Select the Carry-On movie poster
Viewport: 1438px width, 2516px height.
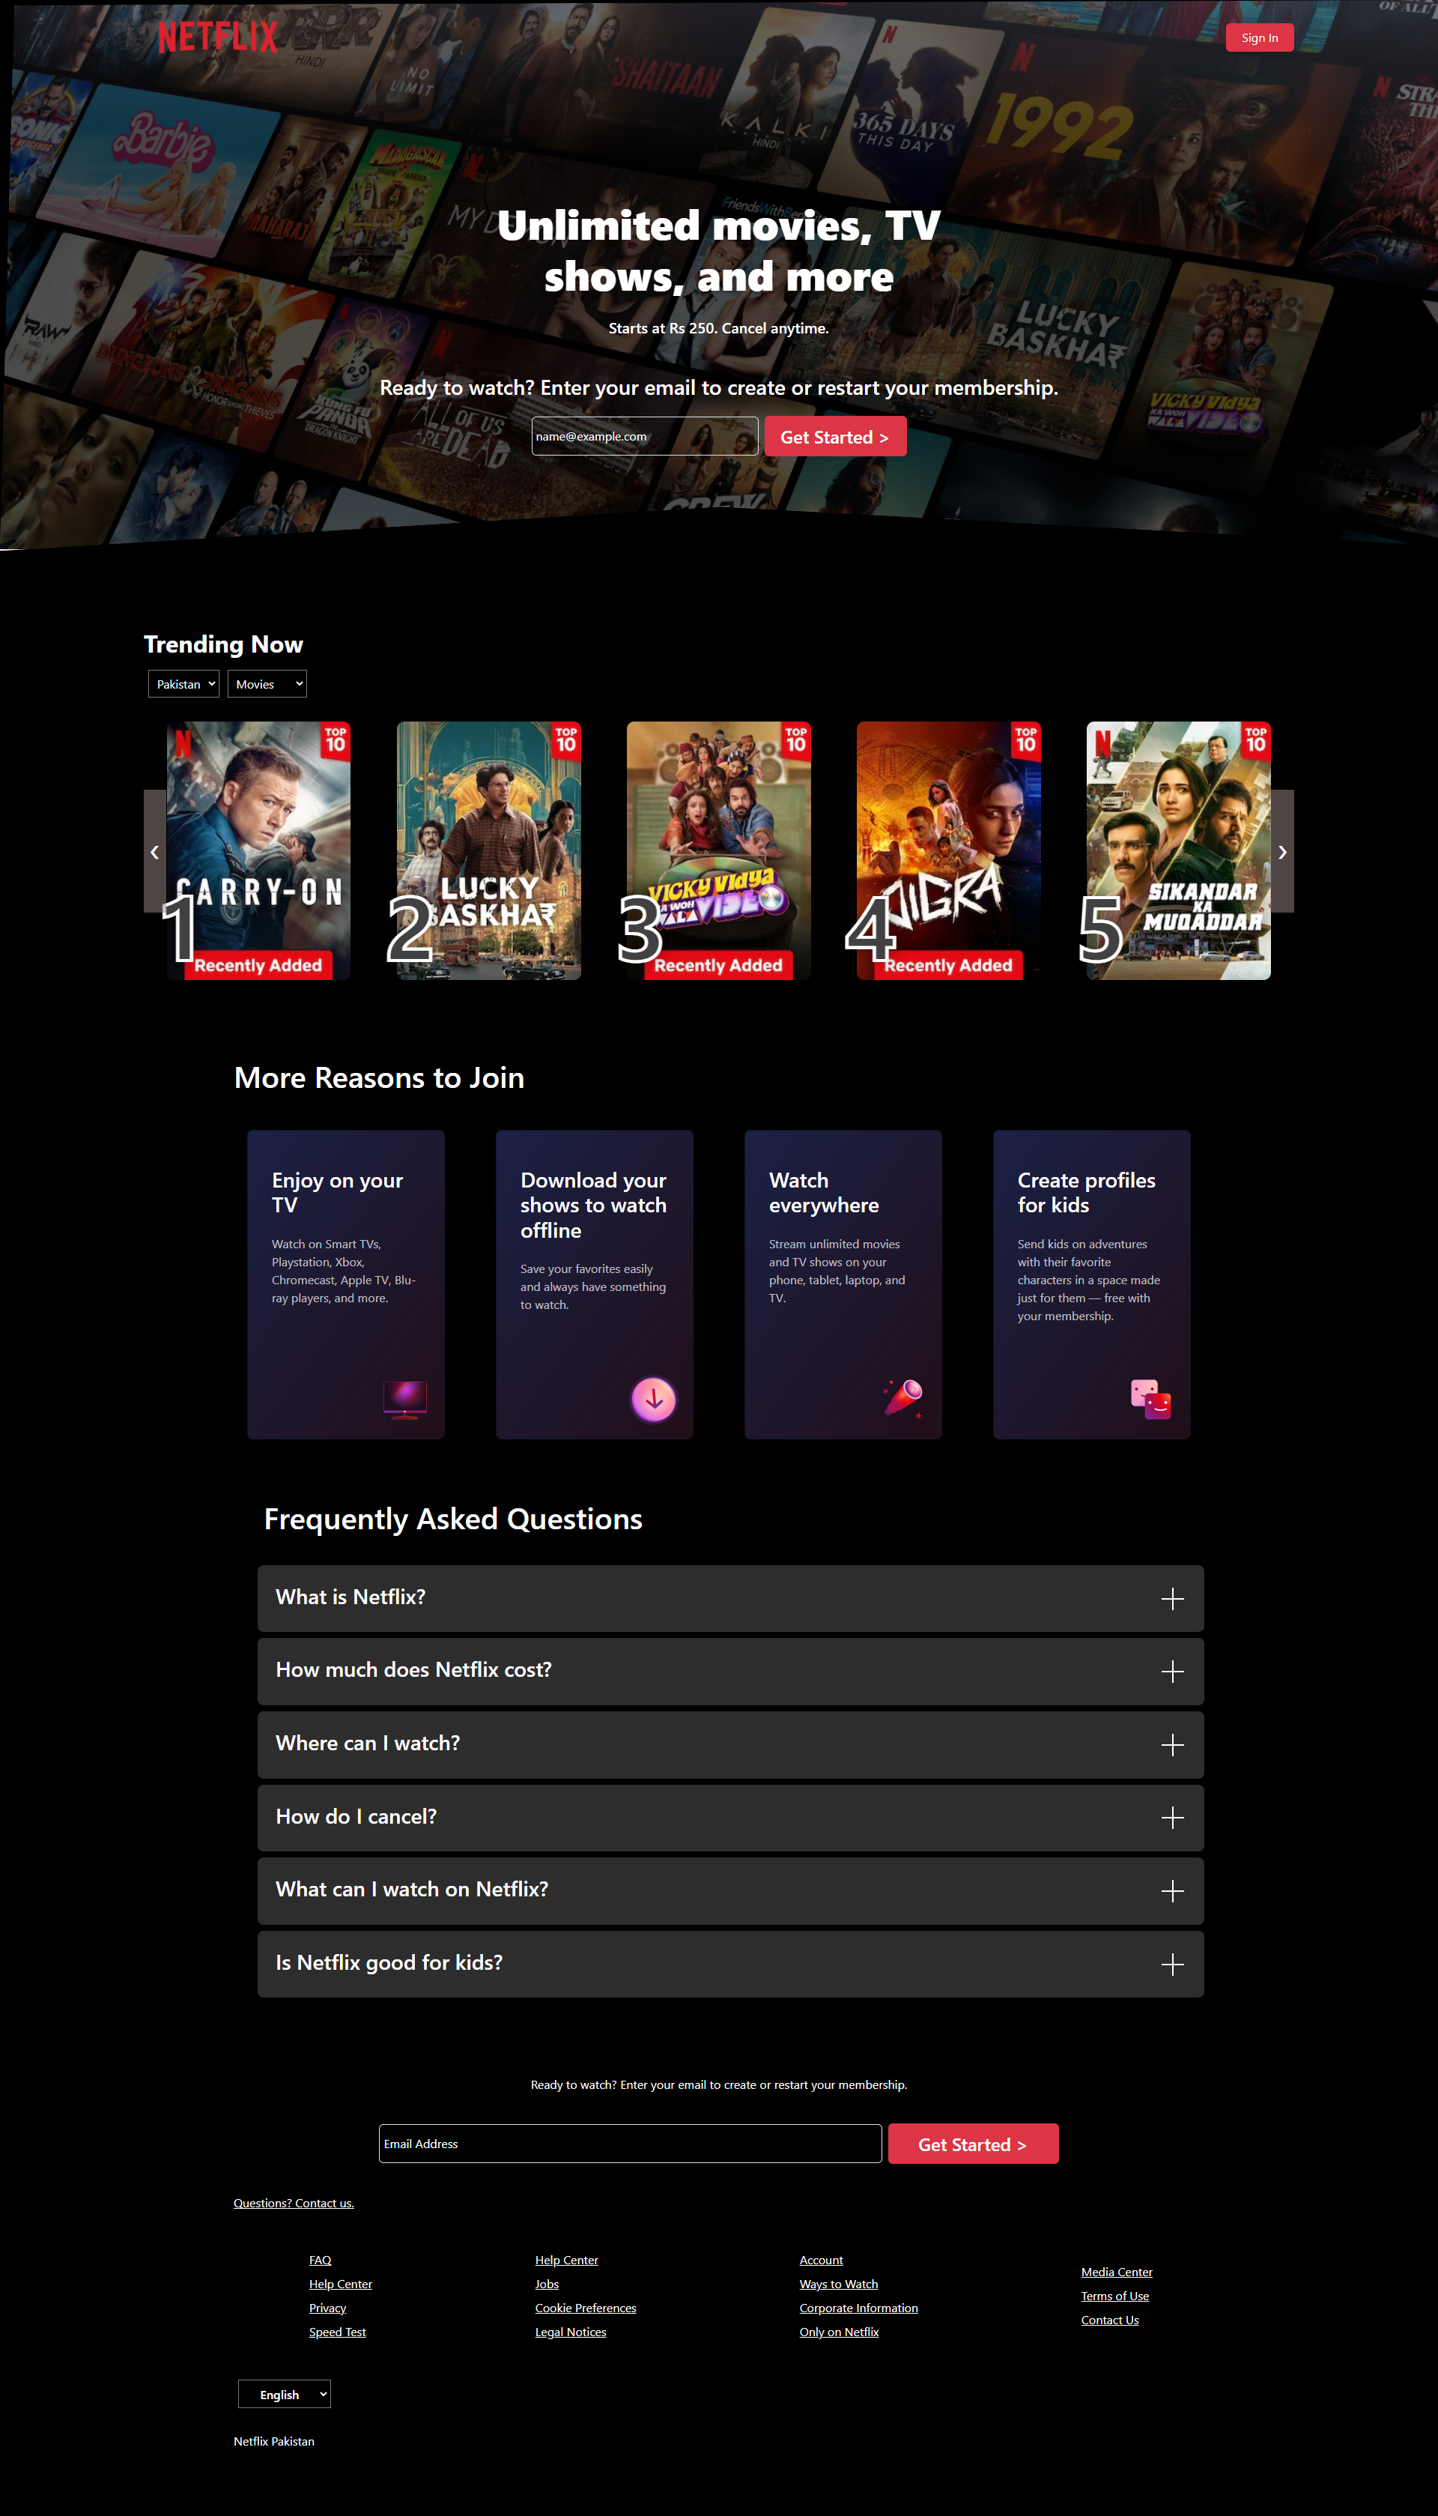pos(258,850)
